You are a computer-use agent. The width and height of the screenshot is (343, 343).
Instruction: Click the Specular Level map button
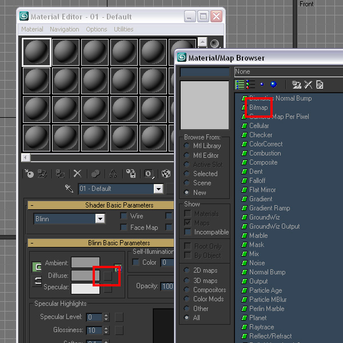[x=119, y=317]
